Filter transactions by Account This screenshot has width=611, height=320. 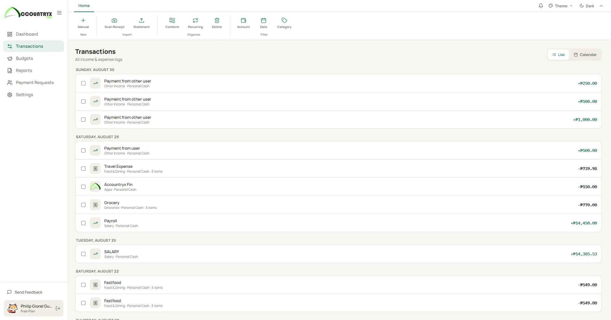coord(244,23)
